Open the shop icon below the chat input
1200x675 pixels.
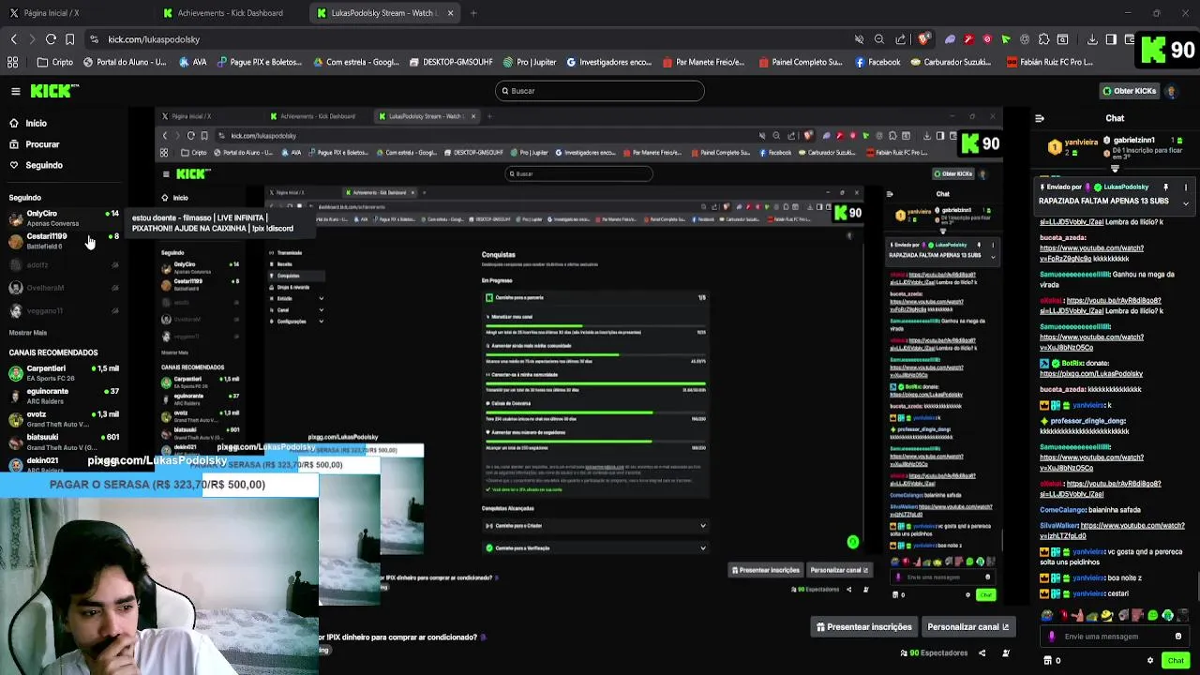(1048, 660)
